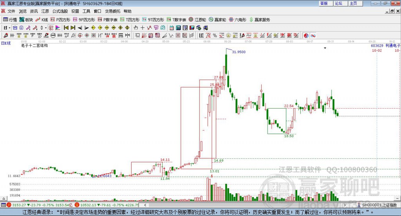
Task: Select the red pencil drawing tool
Action: click(5, 35)
